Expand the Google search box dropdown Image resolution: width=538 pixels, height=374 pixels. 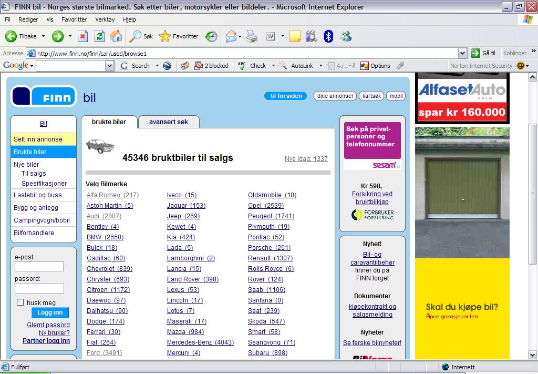[109, 66]
